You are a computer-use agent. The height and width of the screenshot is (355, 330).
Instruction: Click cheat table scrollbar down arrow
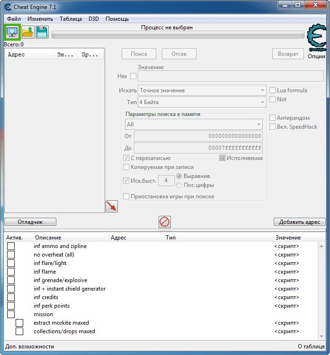point(321,337)
